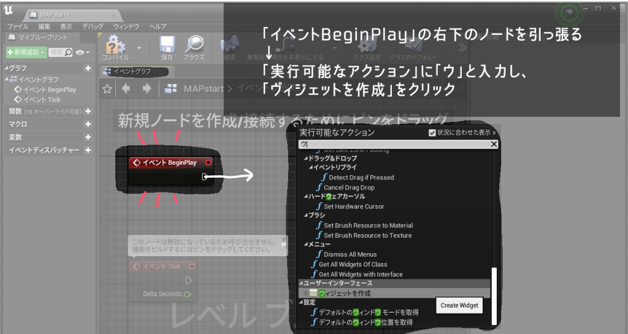Toggle the 状況に合わせた表示 checkbox

(x=433, y=132)
